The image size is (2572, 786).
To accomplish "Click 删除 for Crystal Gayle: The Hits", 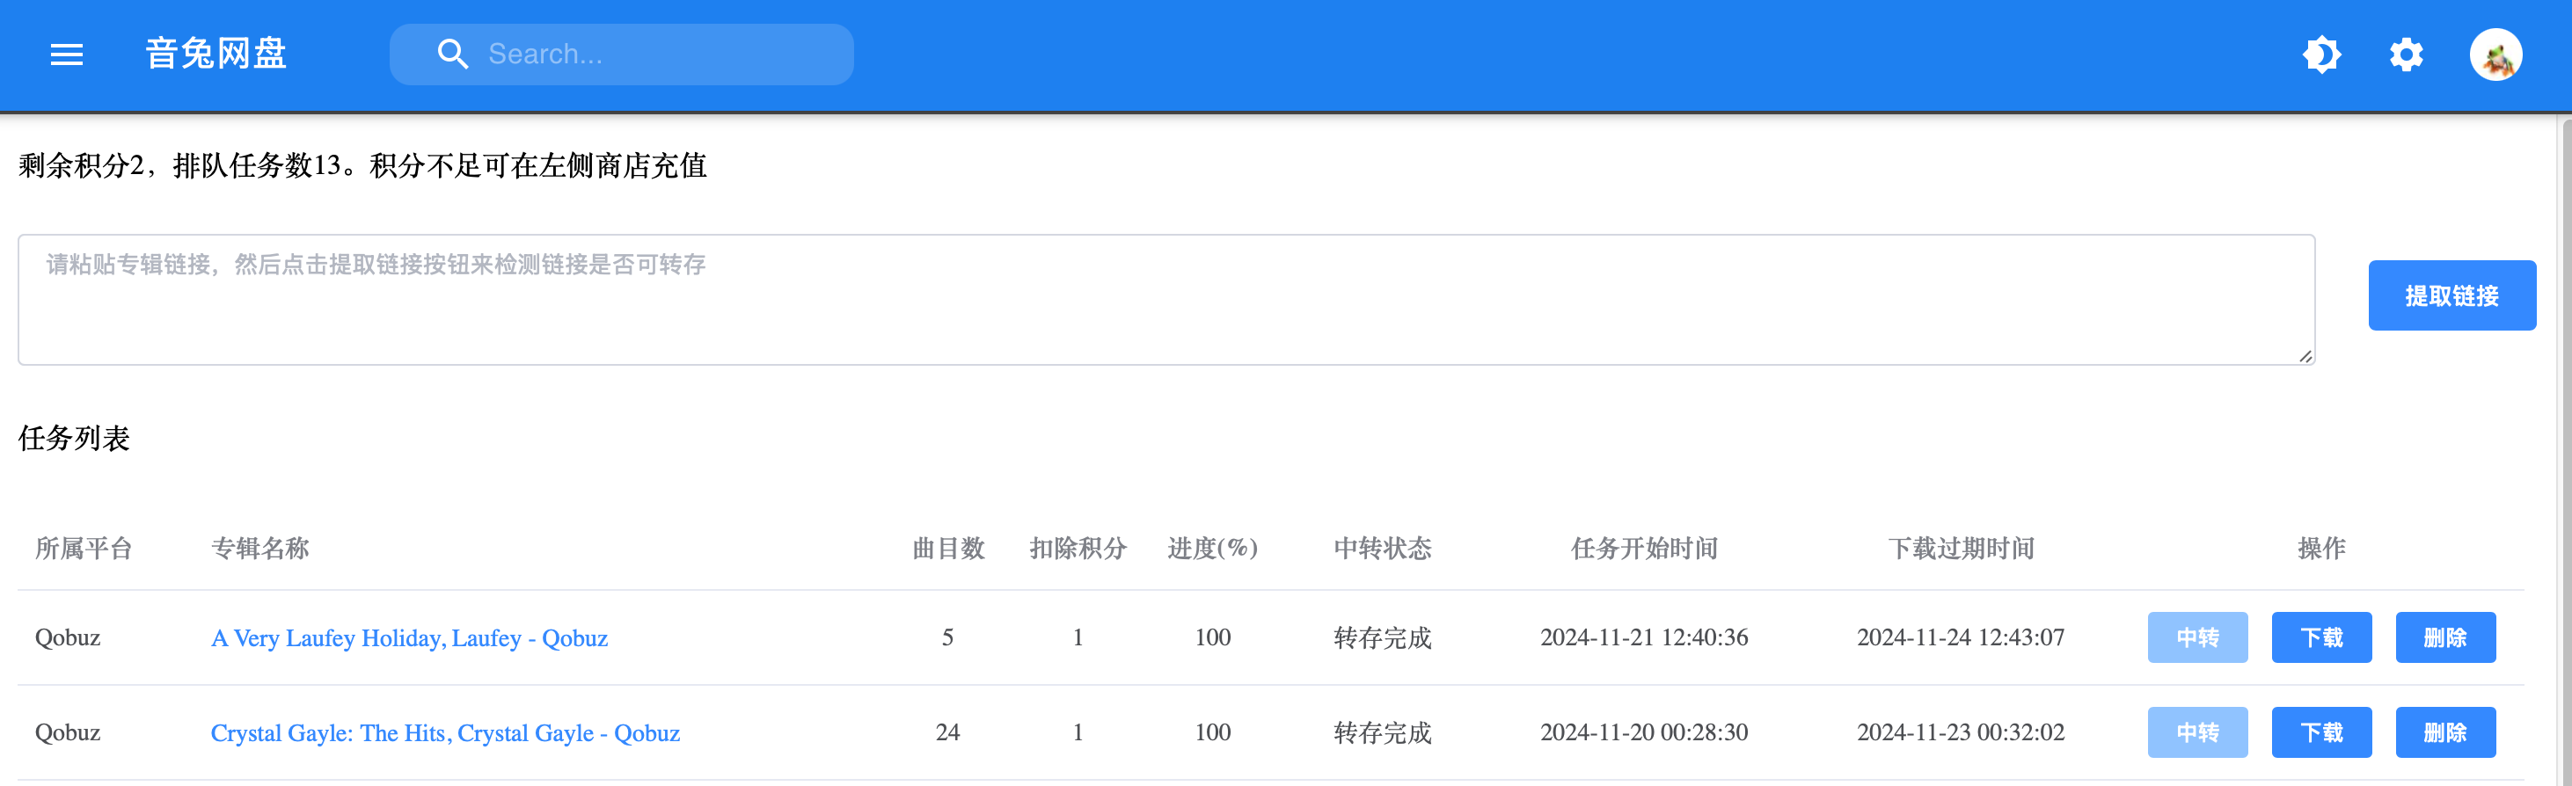I will pyautogui.click(x=2445, y=732).
